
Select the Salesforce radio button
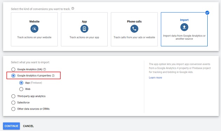click(13, 103)
